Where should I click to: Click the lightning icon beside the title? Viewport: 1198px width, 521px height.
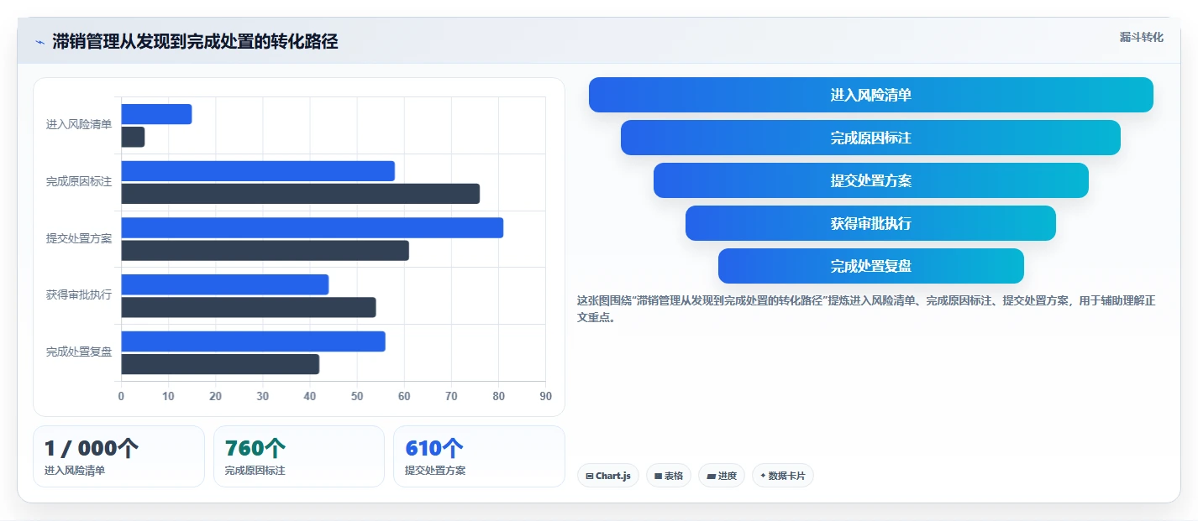pyautogui.click(x=39, y=42)
